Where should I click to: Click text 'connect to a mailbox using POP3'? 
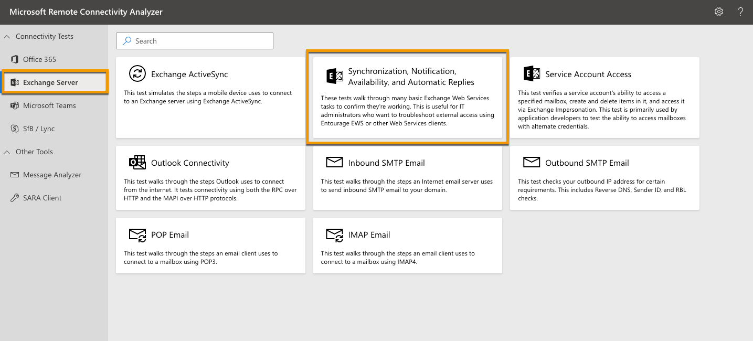pos(171,262)
